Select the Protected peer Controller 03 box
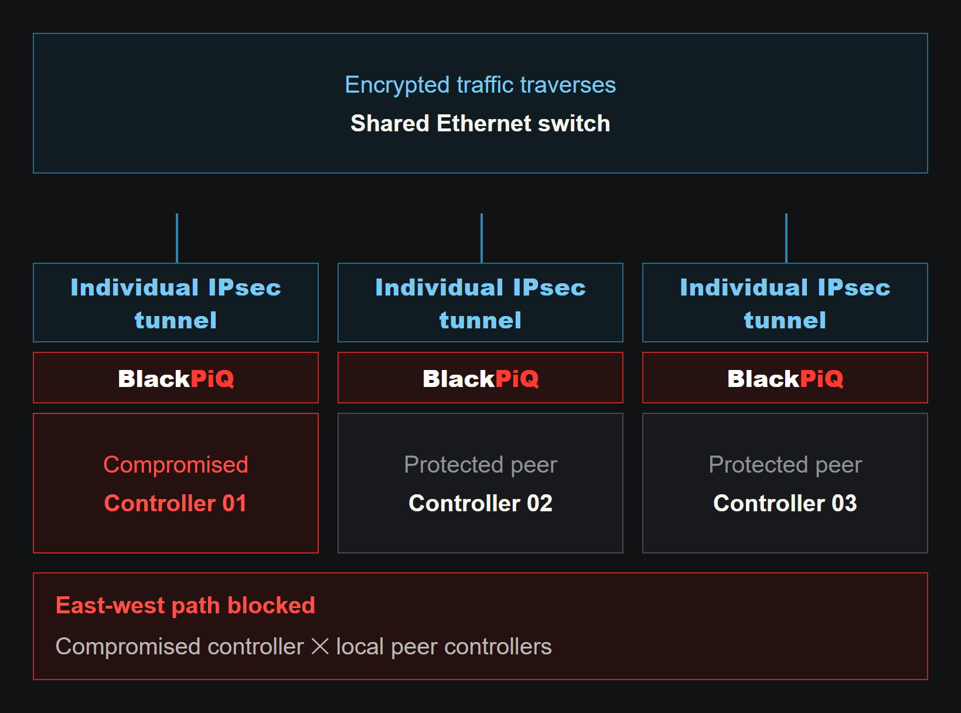961x713 pixels. (785, 483)
